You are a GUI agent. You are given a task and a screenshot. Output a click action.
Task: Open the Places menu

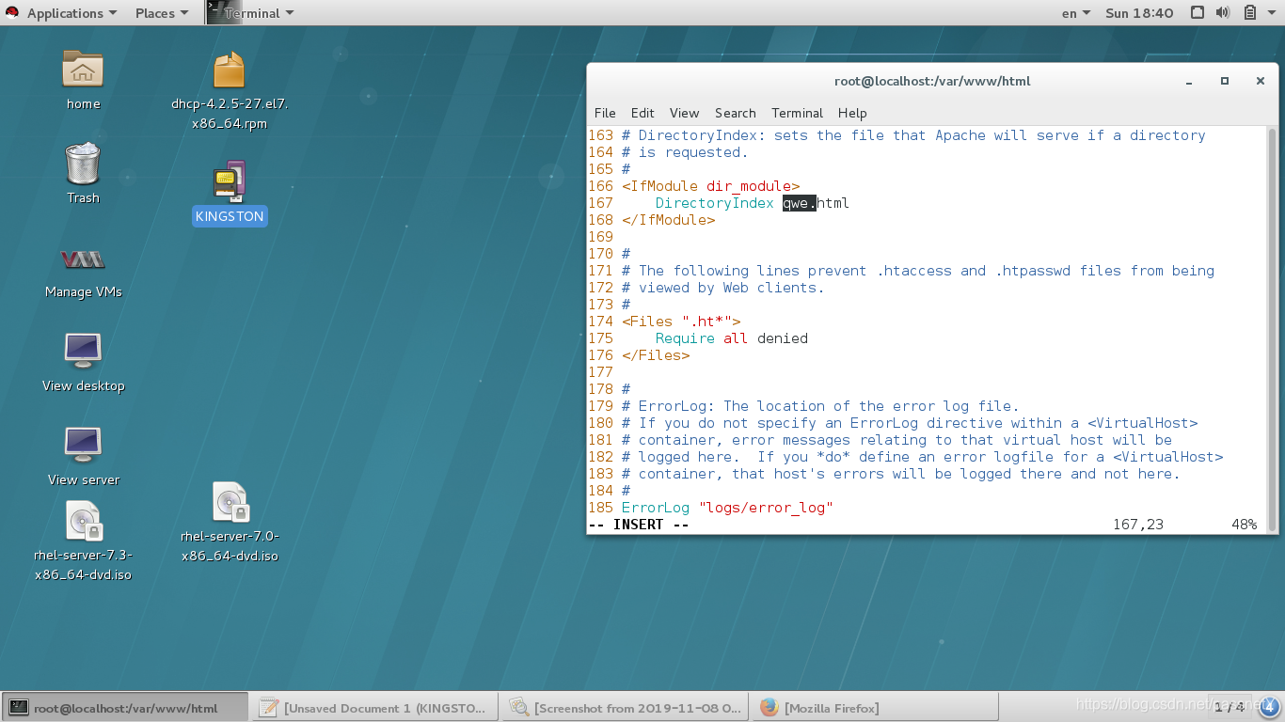pyautogui.click(x=161, y=13)
